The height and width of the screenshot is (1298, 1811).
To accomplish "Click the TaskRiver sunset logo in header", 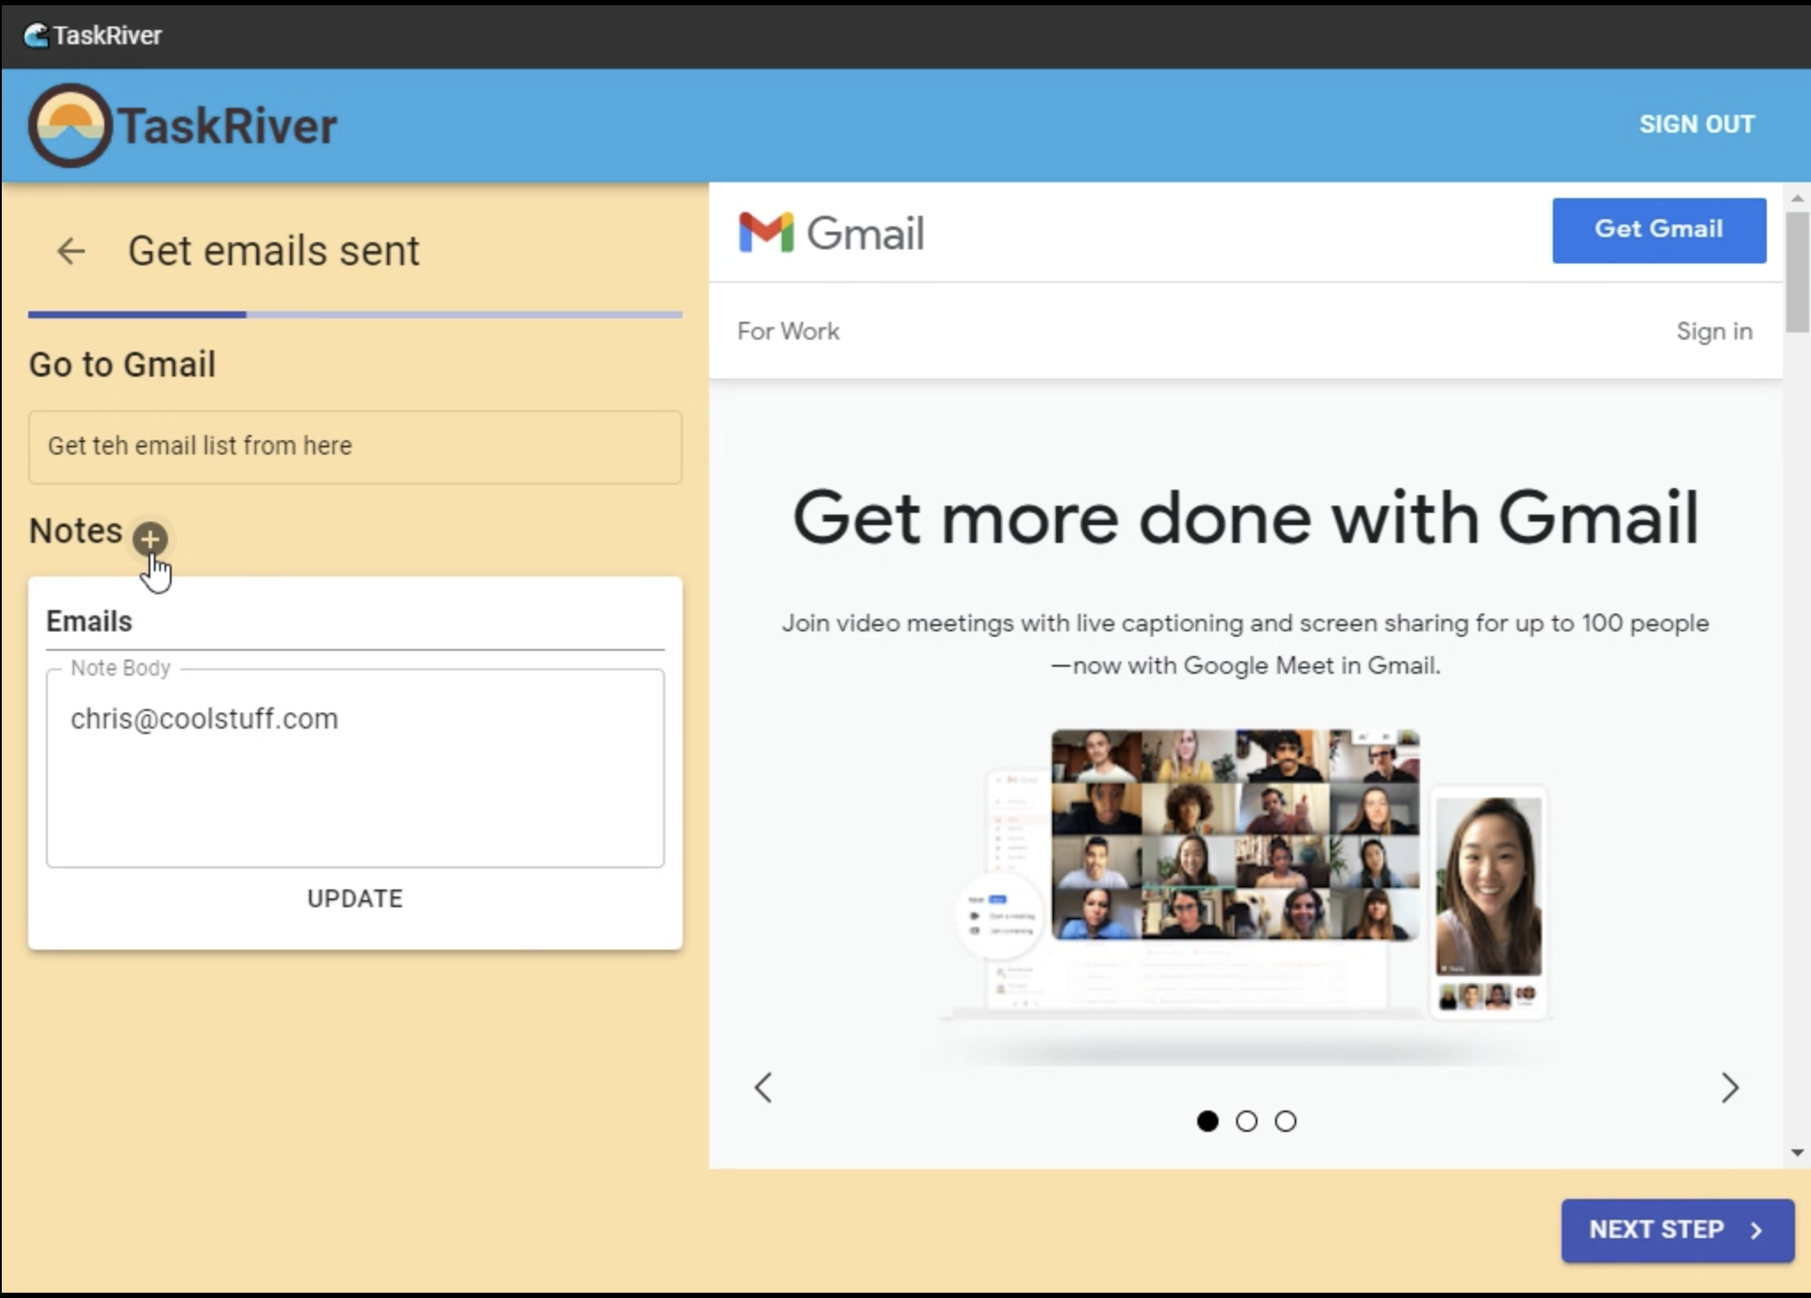I will click(70, 126).
